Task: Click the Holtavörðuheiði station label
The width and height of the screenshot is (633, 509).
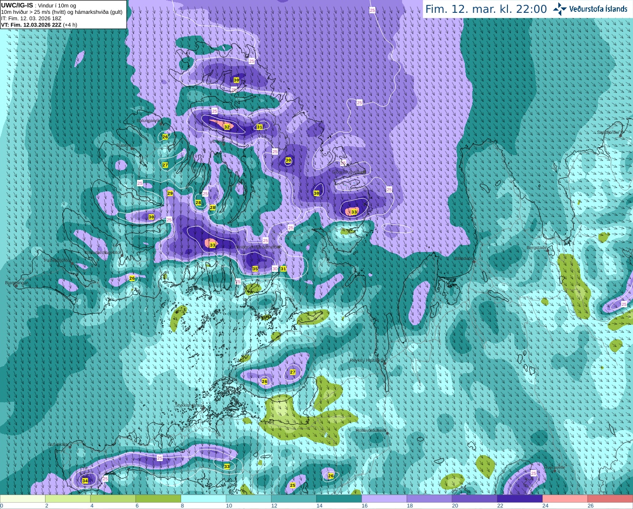Action: 371,430
